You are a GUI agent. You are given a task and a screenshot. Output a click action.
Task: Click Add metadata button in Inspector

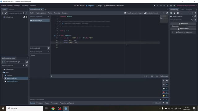pyautogui.click(x=183, y=32)
